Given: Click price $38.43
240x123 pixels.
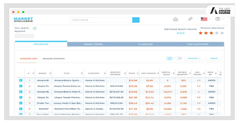Looking at the screenshot, I should coord(133,103).
